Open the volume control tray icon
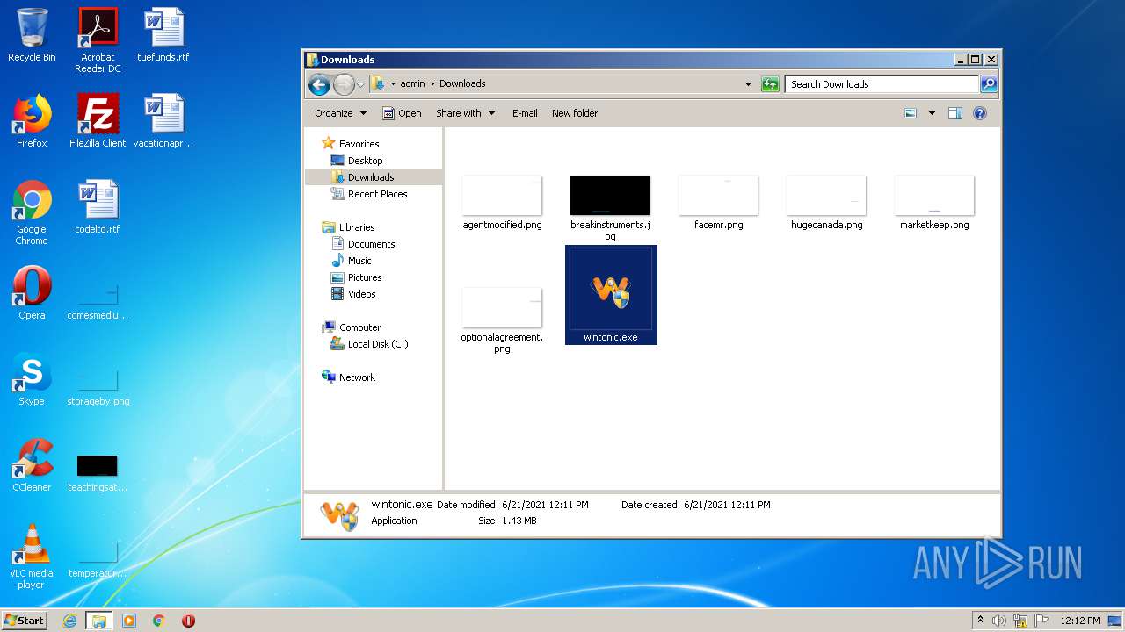This screenshot has height=632, width=1125. [x=999, y=621]
